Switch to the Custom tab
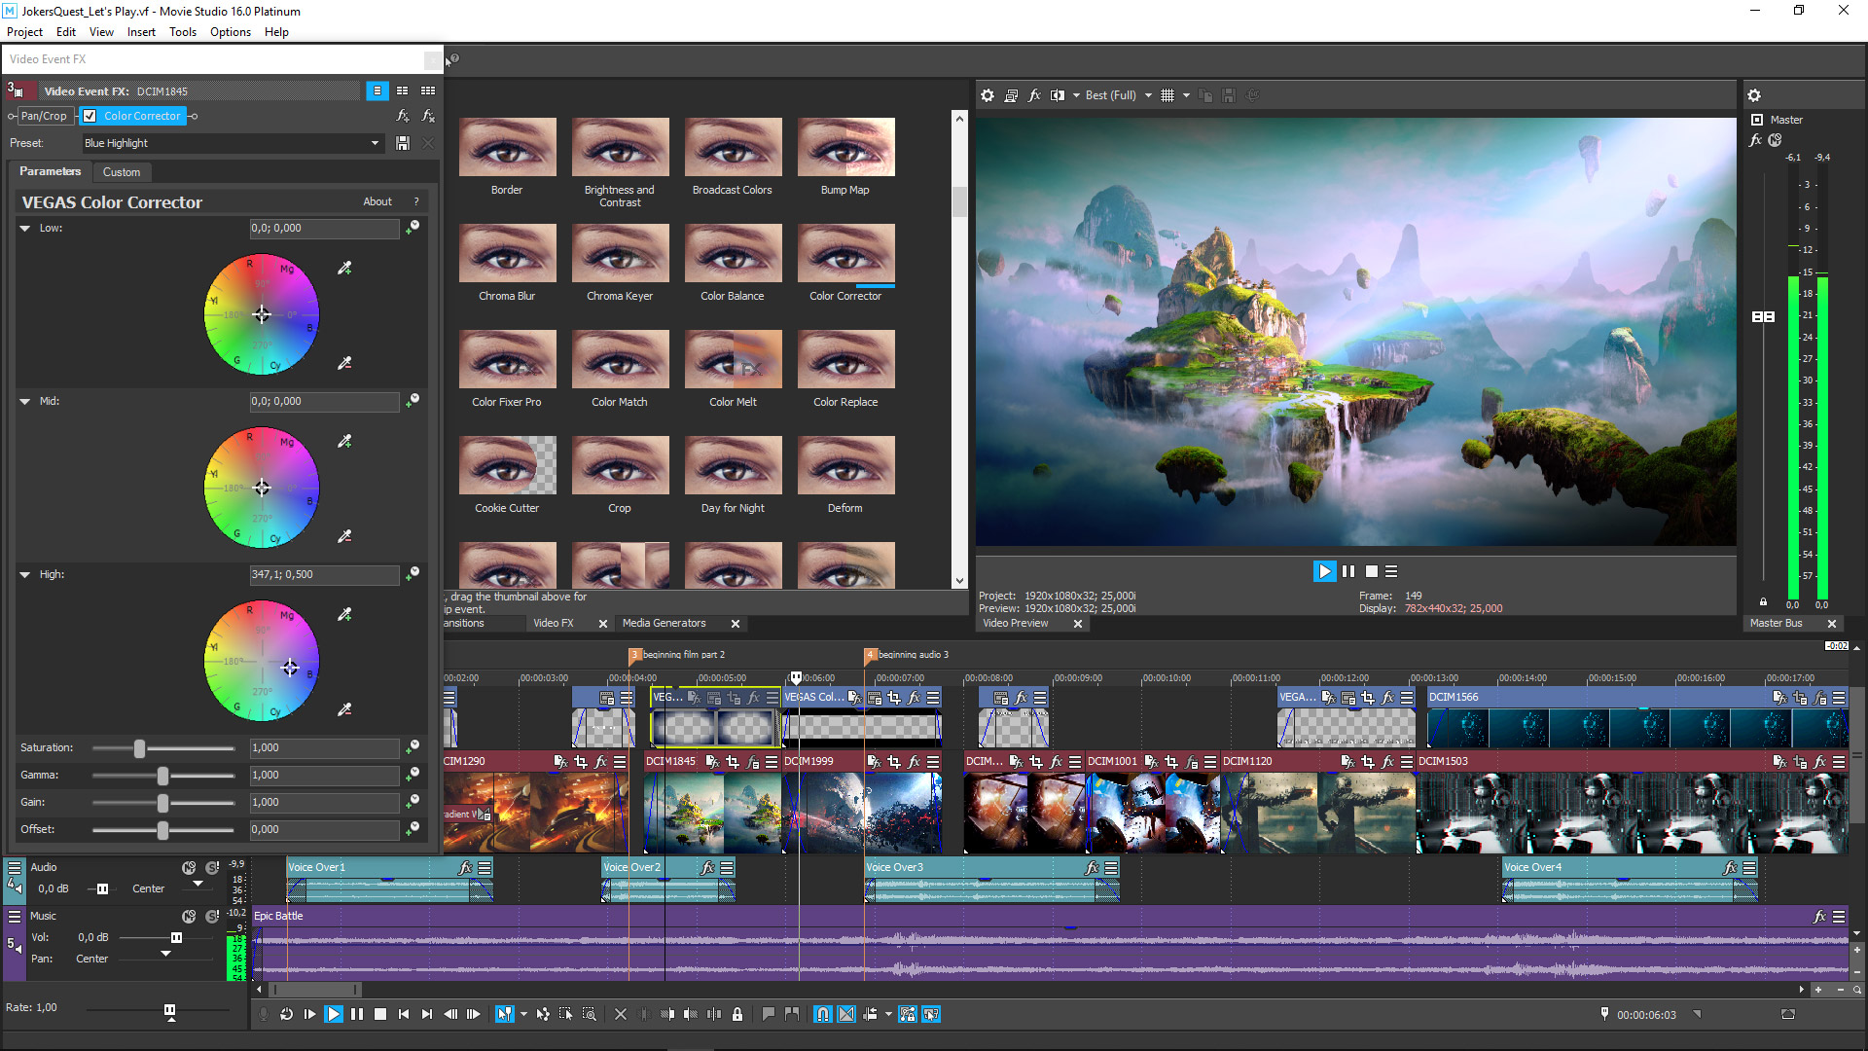This screenshot has width=1868, height=1051. 121,172
